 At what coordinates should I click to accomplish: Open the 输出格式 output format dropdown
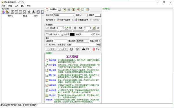83,41
